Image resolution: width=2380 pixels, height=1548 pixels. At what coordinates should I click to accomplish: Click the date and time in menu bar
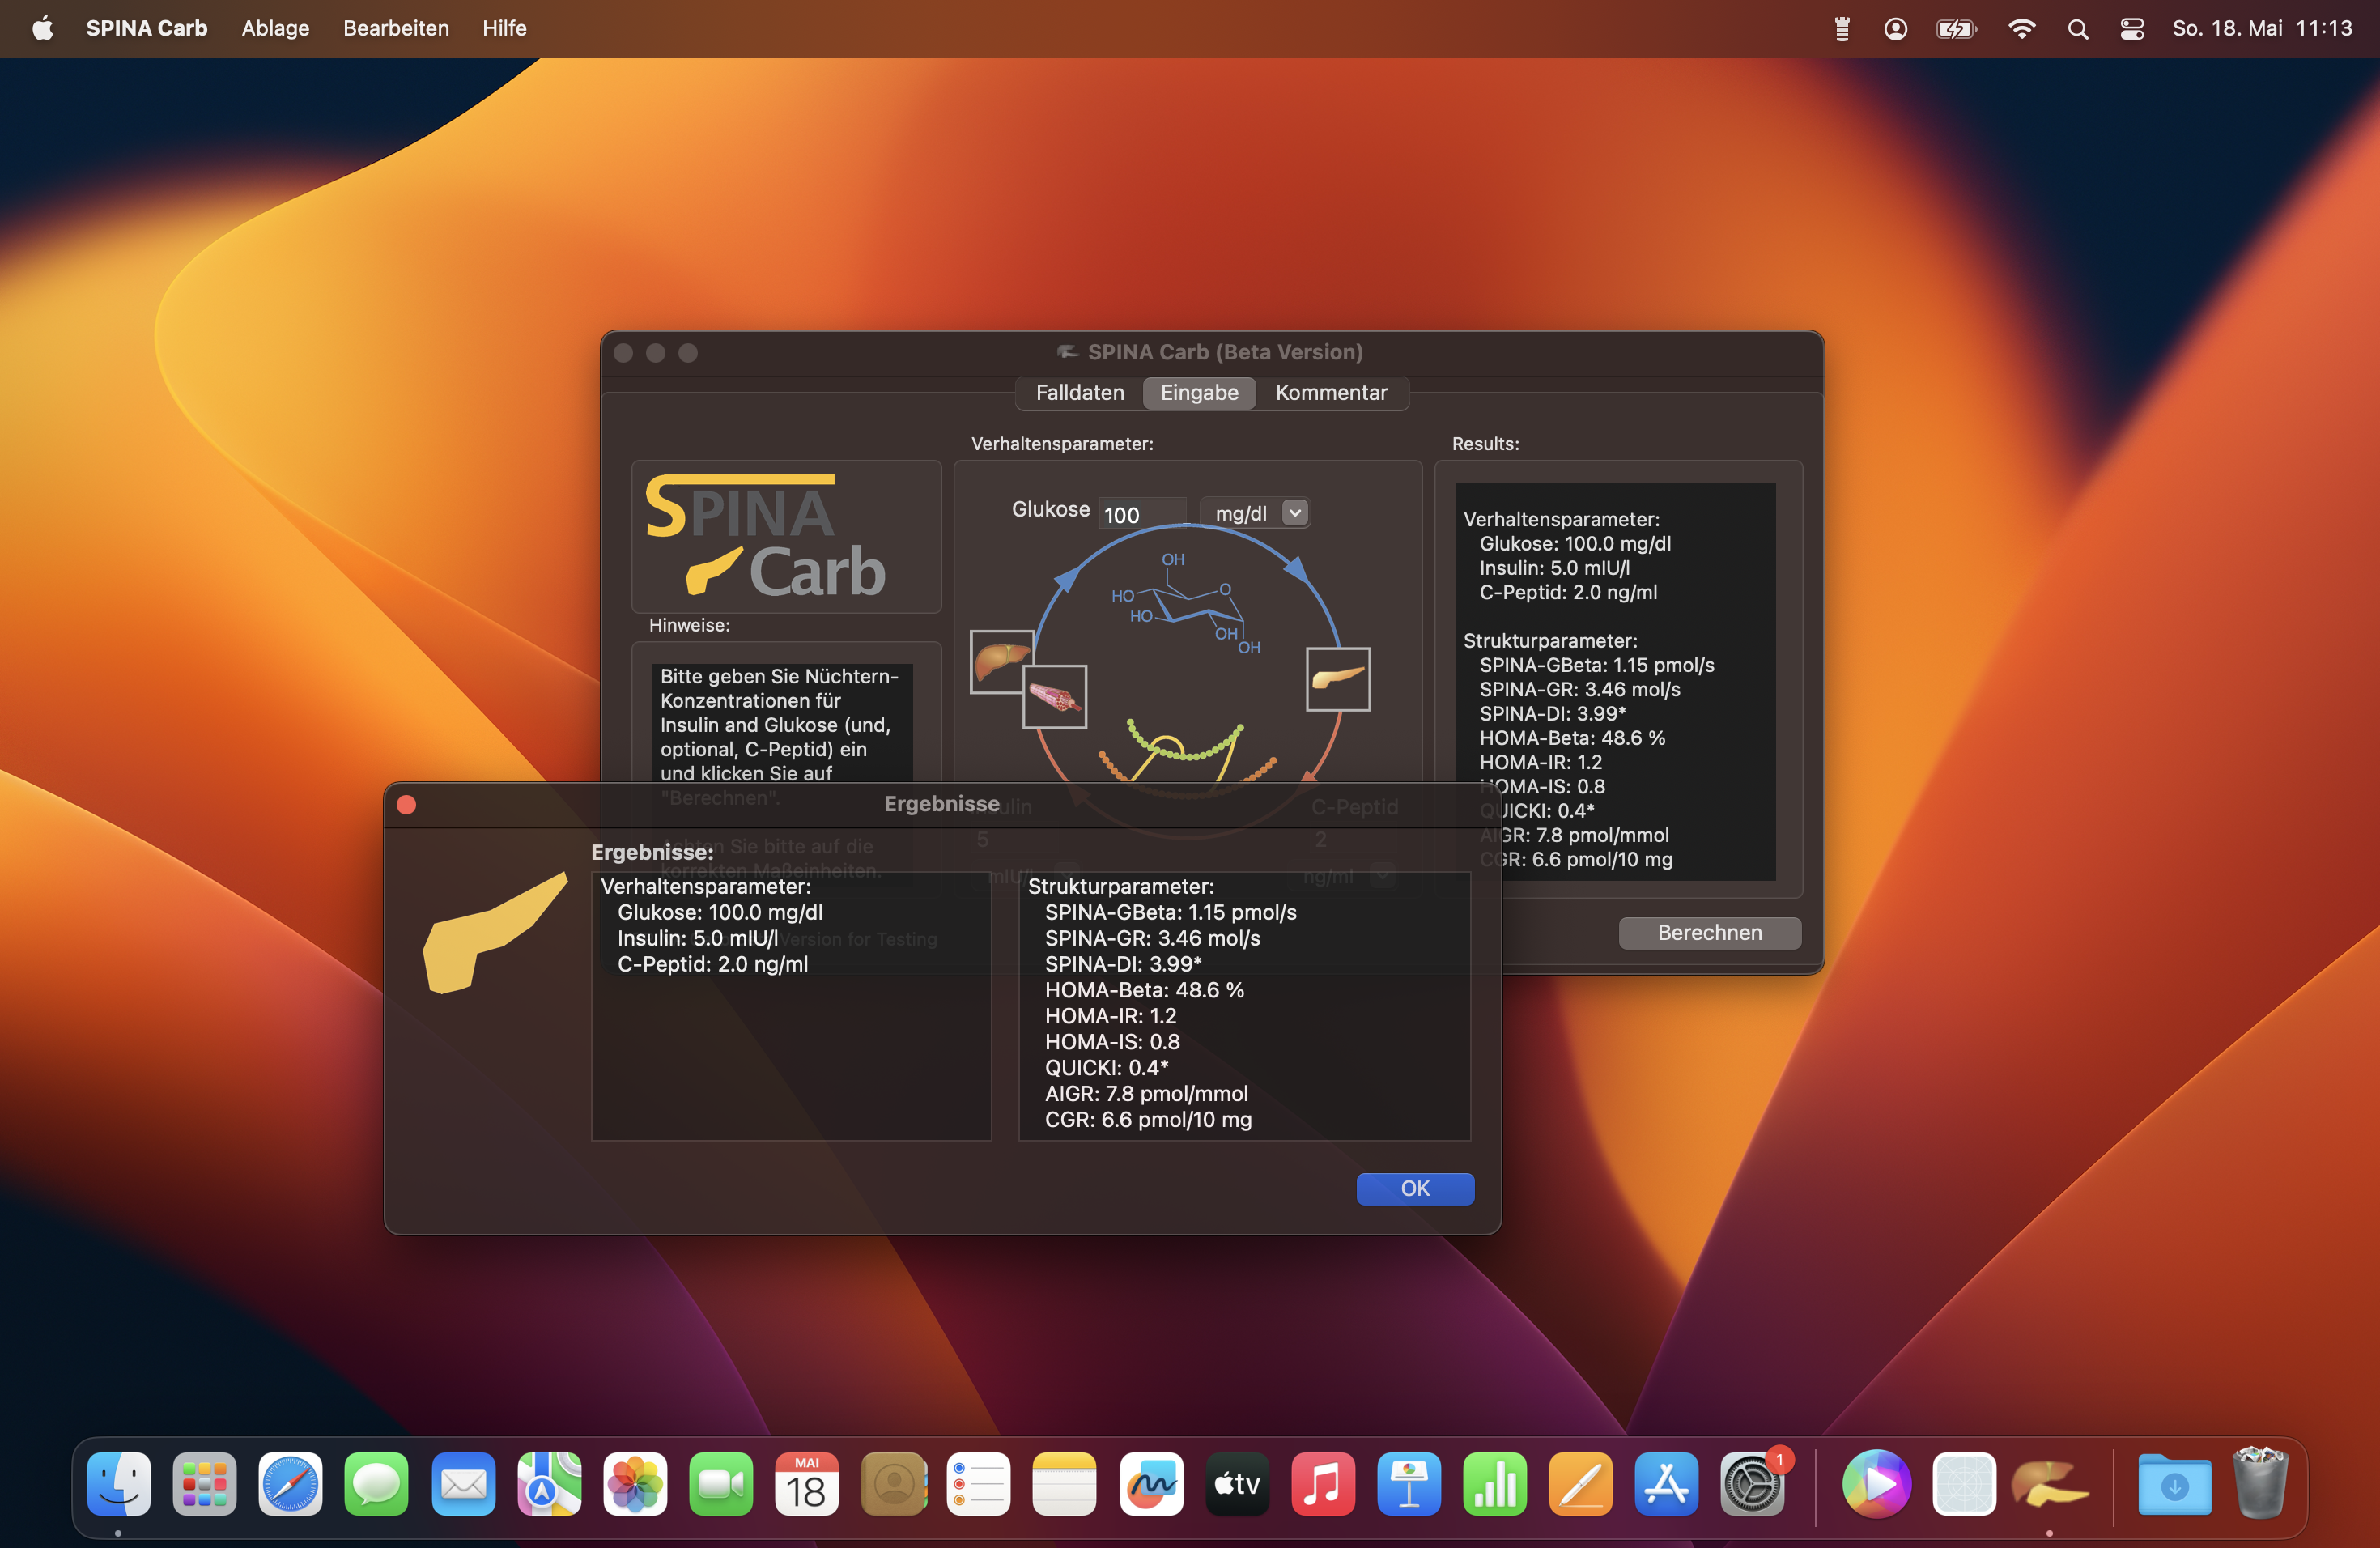pyautogui.click(x=2262, y=28)
